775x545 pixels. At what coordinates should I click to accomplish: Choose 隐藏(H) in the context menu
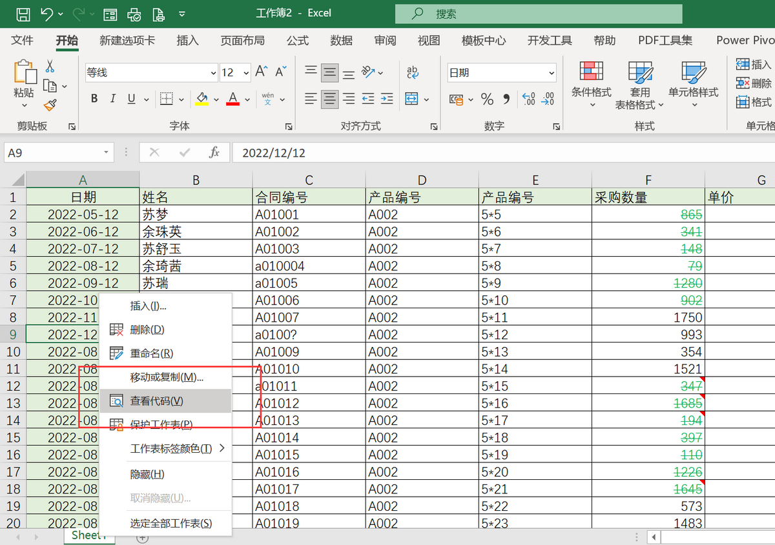coord(165,474)
